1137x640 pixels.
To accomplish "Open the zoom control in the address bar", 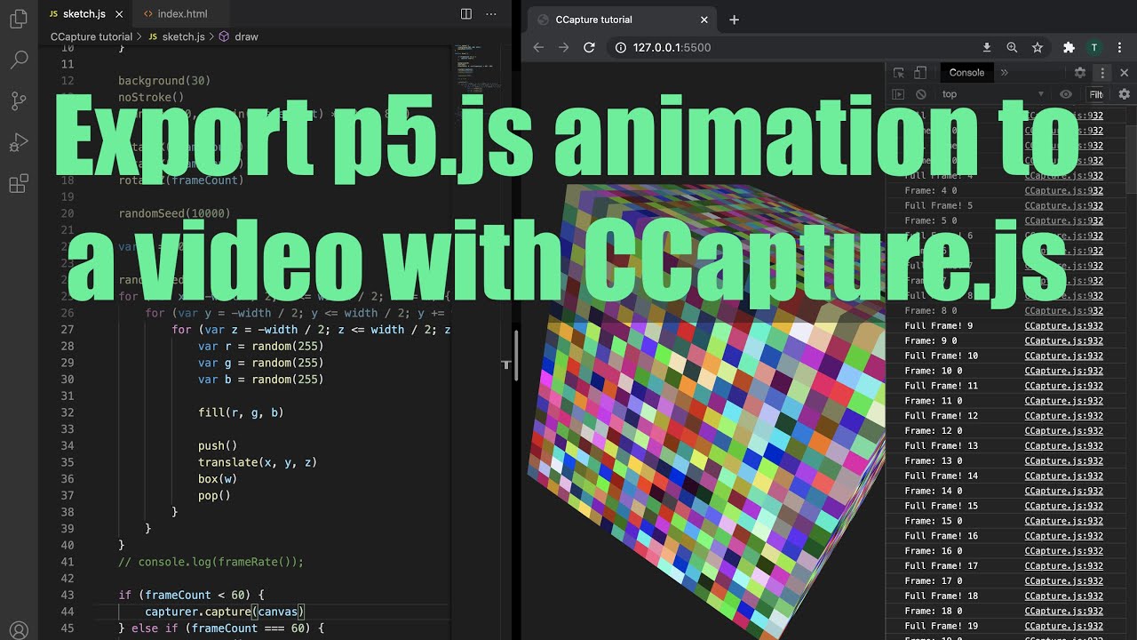I will (1012, 47).
